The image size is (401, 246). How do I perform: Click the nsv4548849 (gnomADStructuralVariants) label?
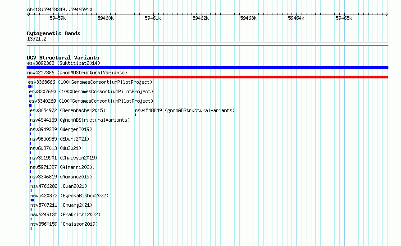pos(185,110)
